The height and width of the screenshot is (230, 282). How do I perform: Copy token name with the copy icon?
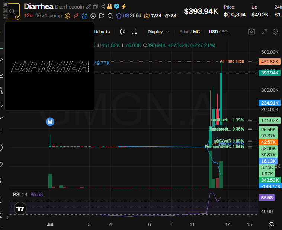pyautogui.click(x=95, y=7)
